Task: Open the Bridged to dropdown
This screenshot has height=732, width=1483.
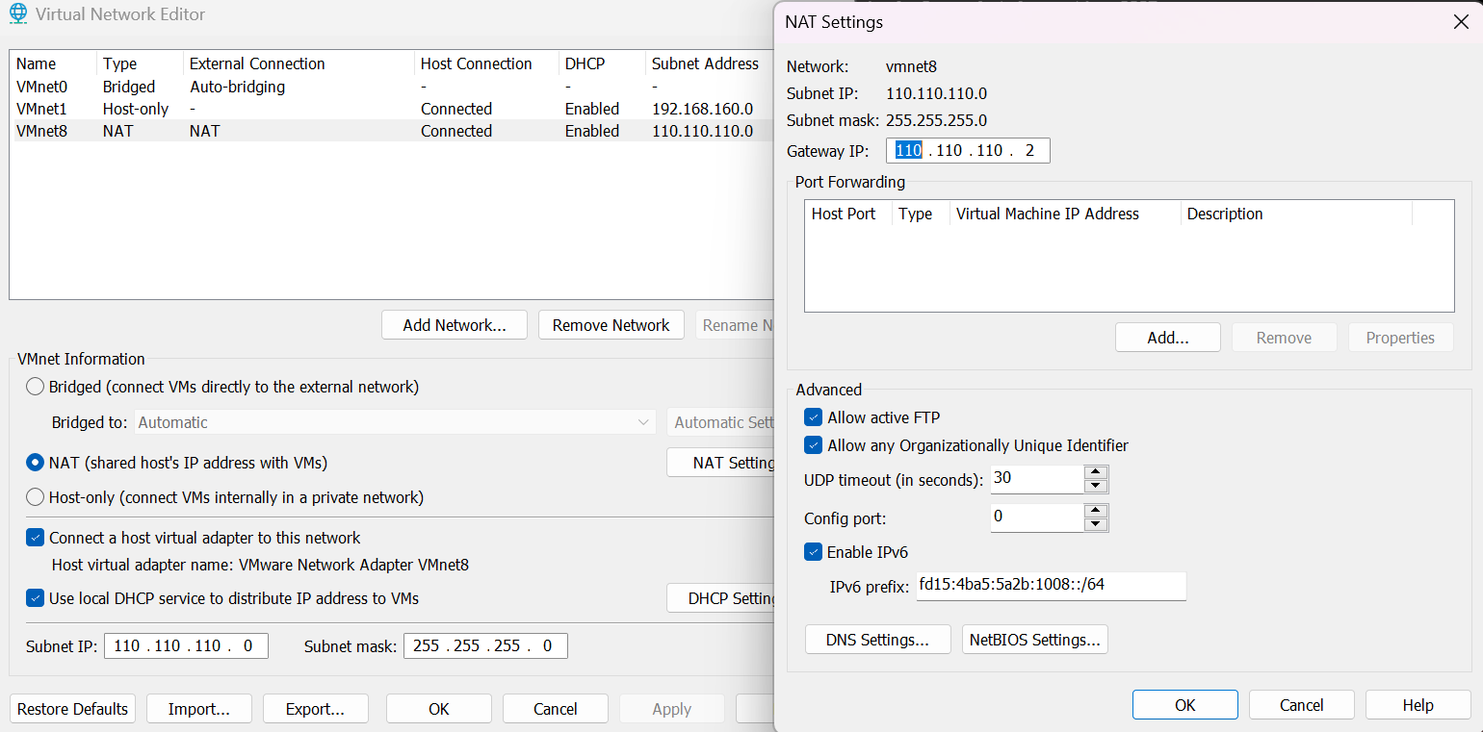Action: click(396, 422)
